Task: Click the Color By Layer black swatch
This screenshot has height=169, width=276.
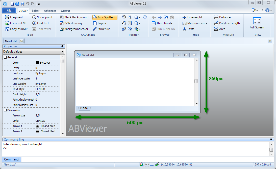Action: [x=38, y=62]
